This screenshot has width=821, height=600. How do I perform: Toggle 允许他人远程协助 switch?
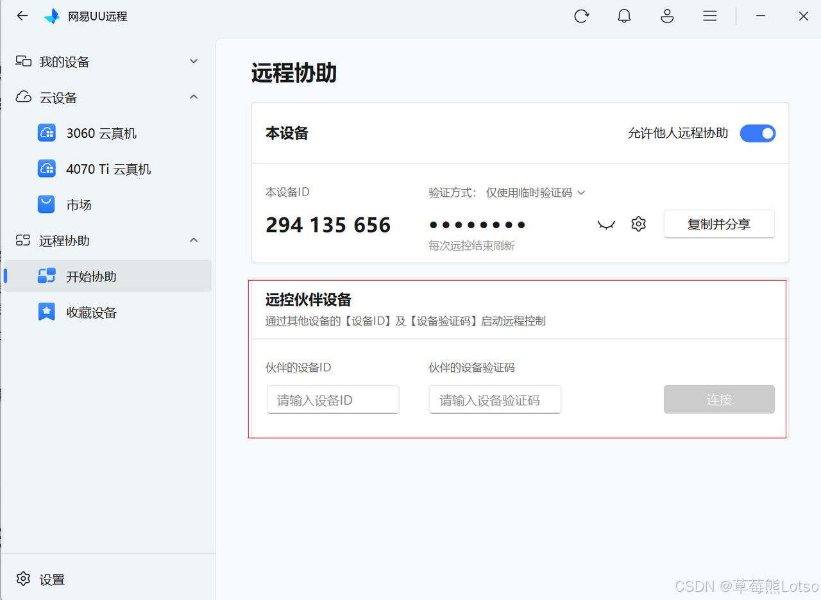[x=758, y=133]
